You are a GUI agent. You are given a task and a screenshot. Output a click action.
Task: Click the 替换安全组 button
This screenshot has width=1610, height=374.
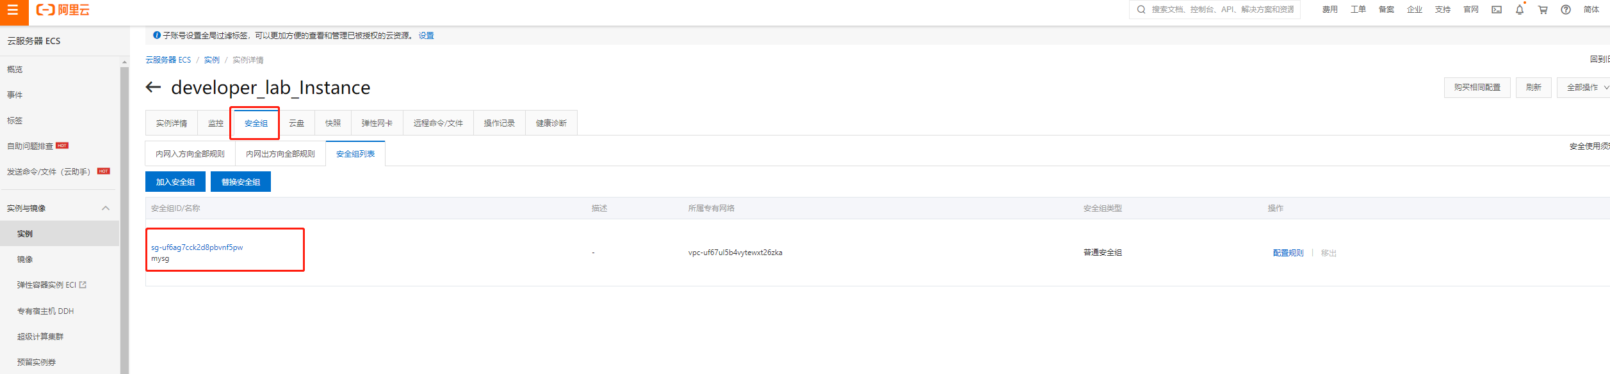tap(240, 182)
